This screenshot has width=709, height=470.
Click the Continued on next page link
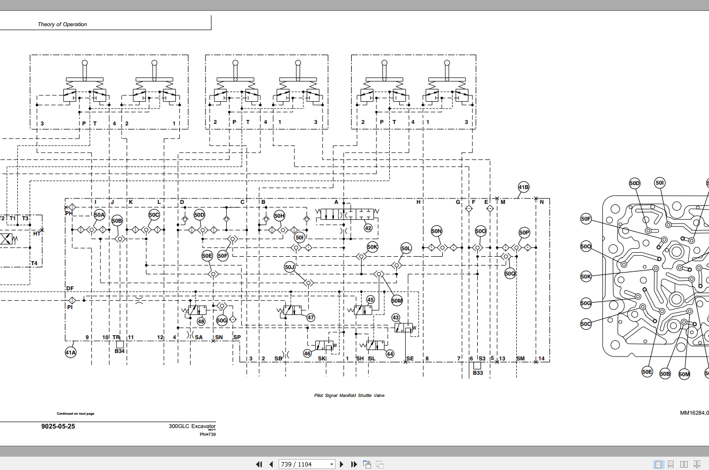point(75,413)
